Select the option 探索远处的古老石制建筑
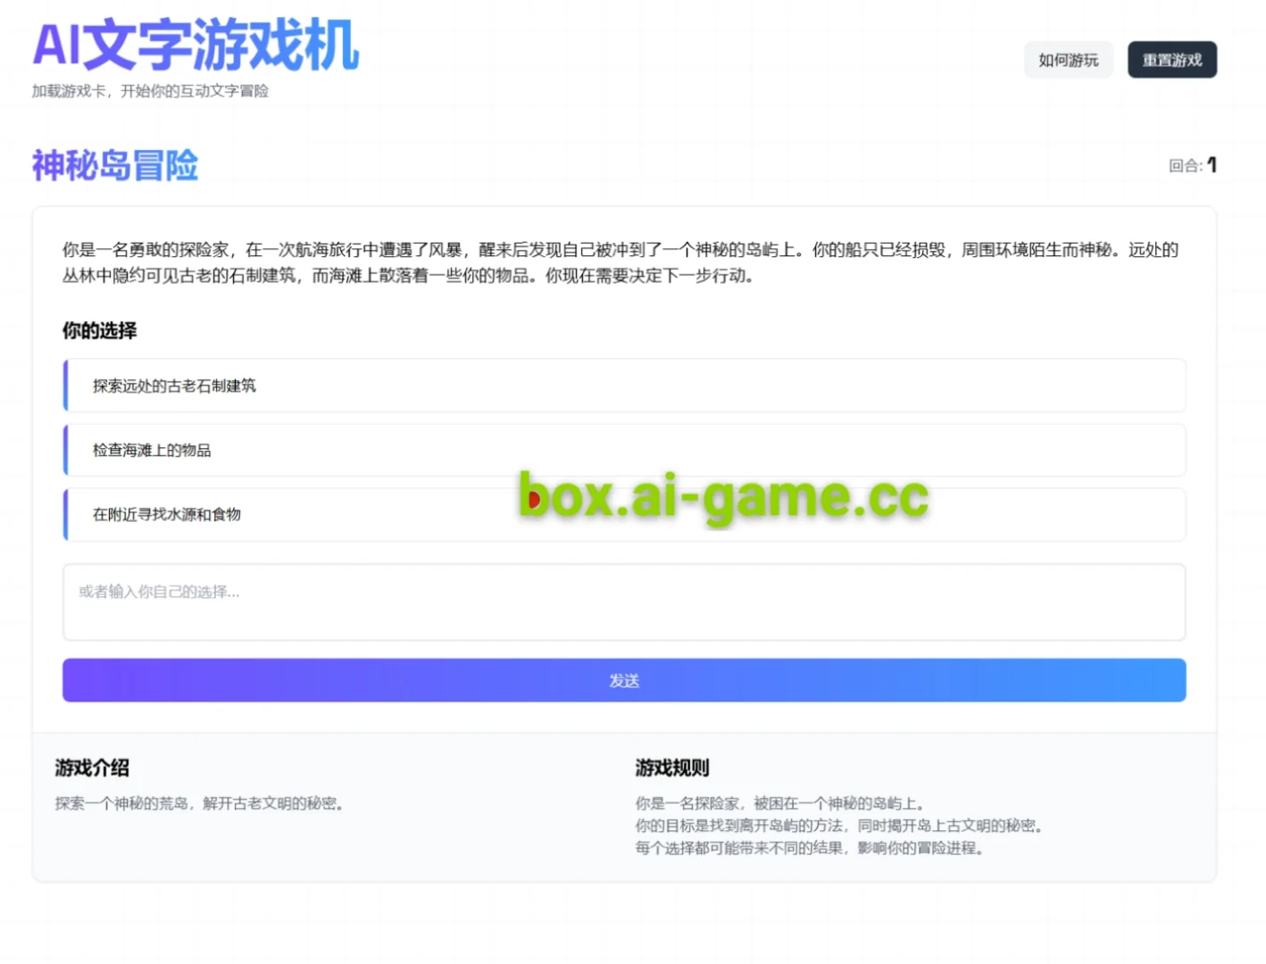Viewport: 1266px width, 964px height. [623, 386]
